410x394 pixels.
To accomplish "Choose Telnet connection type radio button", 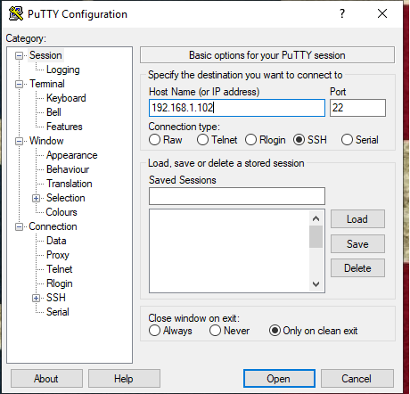I will [x=202, y=140].
